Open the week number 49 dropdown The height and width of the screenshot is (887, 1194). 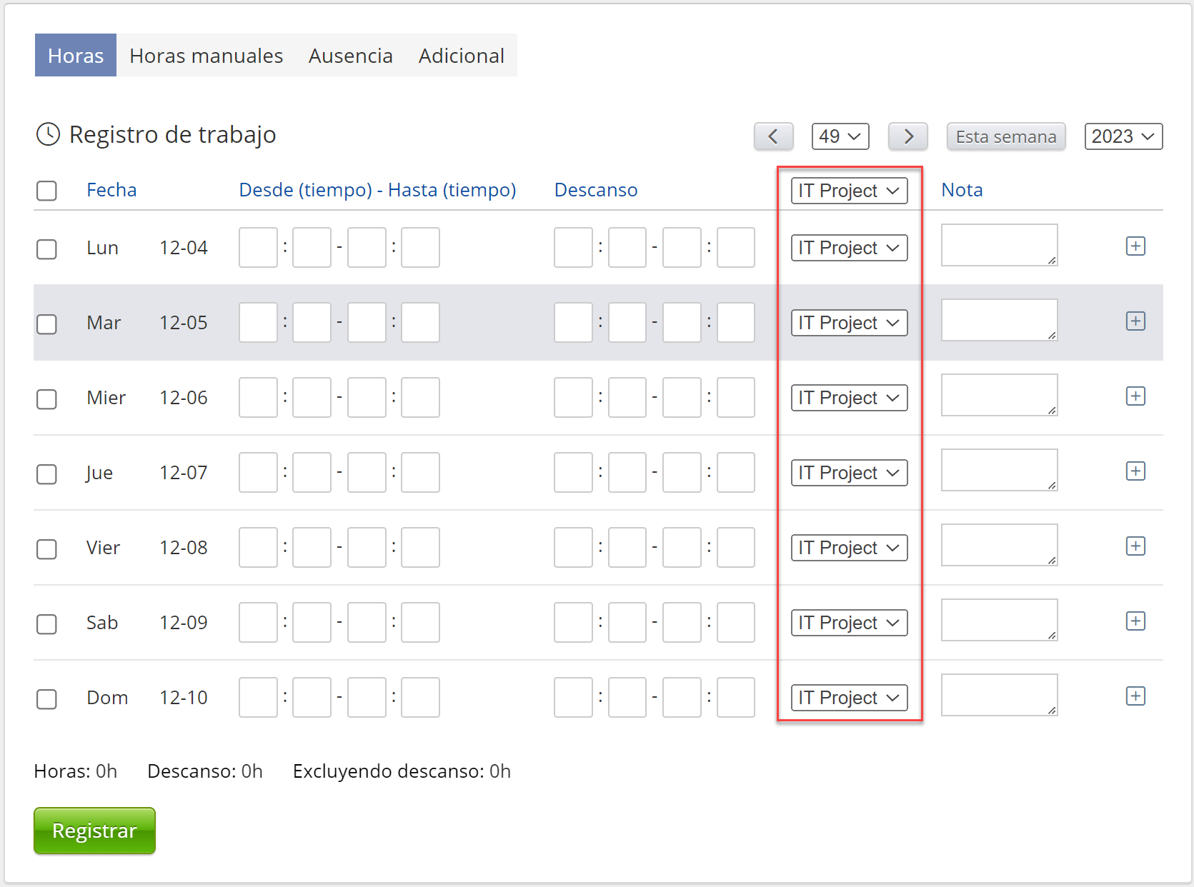click(840, 136)
